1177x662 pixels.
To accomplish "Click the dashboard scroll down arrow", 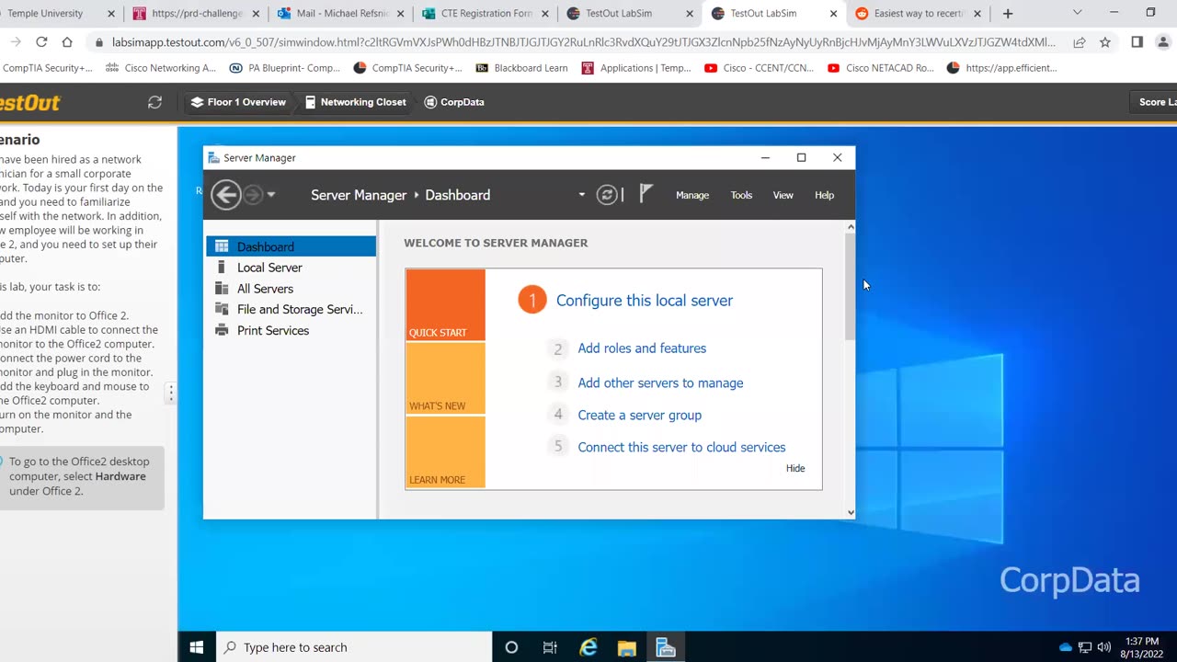I will click(850, 512).
